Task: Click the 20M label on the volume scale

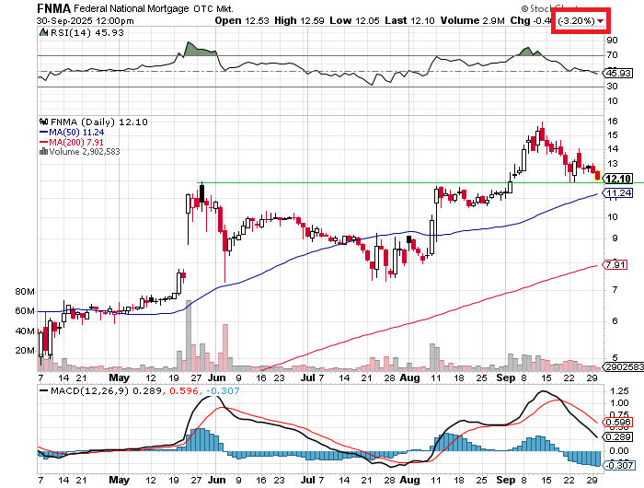Action: click(x=25, y=350)
